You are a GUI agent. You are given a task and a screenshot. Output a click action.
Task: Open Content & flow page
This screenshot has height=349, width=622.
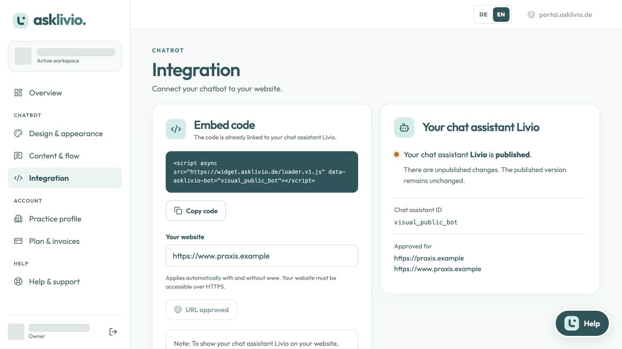pos(65,156)
